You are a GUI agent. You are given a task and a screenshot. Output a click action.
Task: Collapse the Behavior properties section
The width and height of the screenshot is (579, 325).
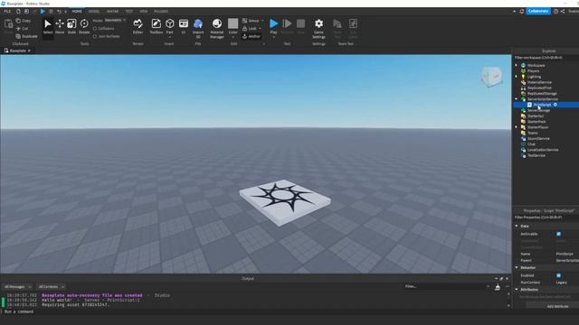(x=517, y=267)
